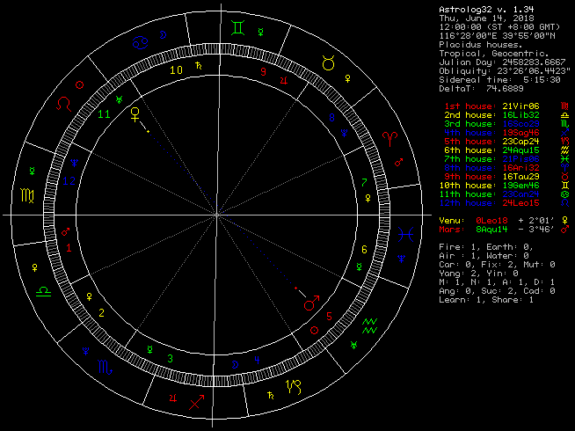Click the Gemini glyph on the wheel's outer ring
This screenshot has width=575, height=431.
click(x=238, y=27)
